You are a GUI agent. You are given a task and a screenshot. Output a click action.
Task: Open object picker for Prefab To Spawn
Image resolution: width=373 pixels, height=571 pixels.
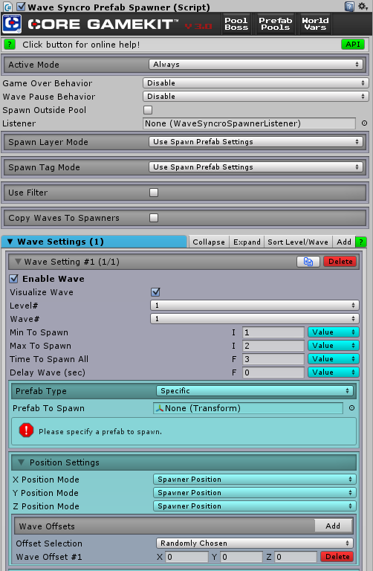coord(351,408)
